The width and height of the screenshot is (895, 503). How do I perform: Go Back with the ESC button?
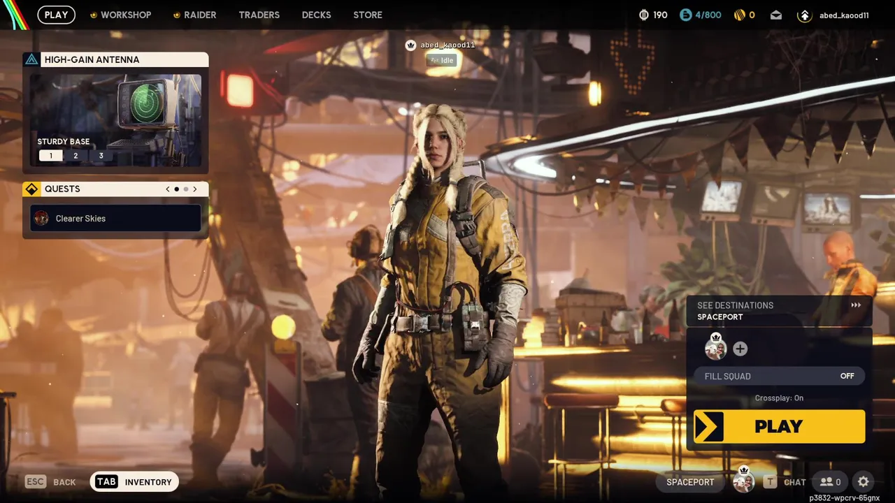[50, 482]
